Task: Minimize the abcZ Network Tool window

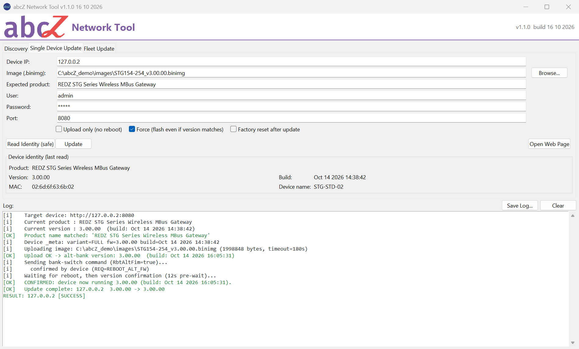Action: pyautogui.click(x=526, y=7)
